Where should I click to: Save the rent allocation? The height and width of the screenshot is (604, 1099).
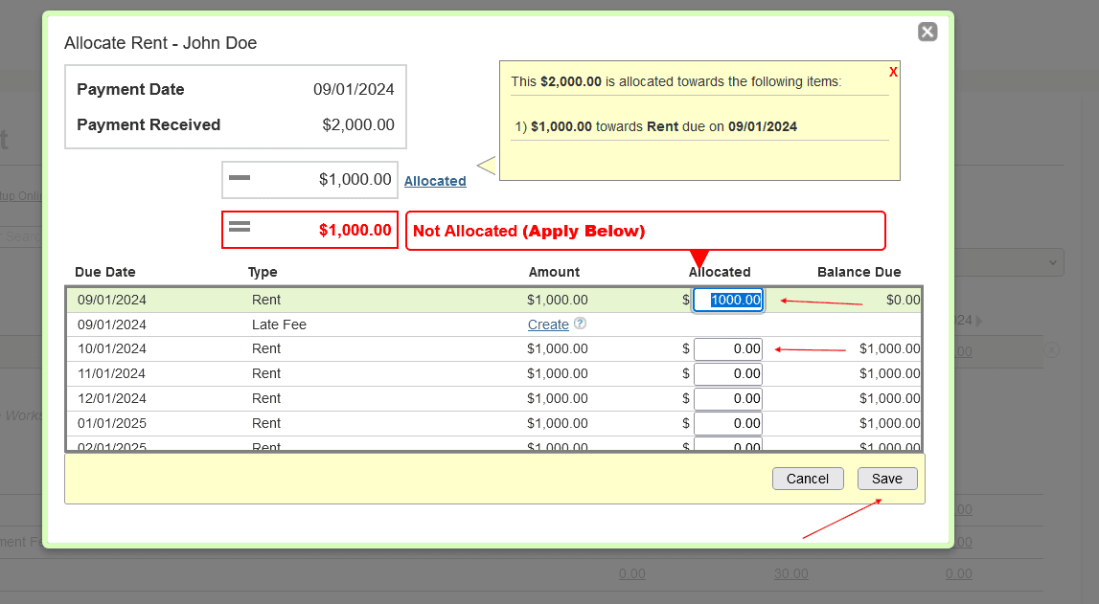[x=886, y=479]
